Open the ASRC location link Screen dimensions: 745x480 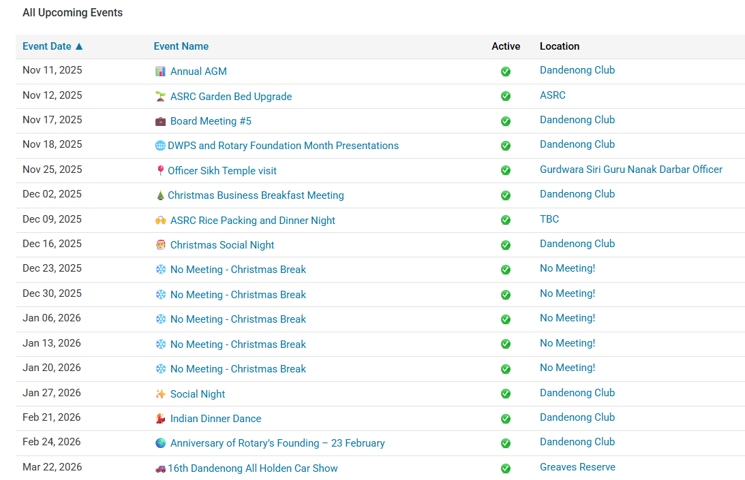(553, 95)
